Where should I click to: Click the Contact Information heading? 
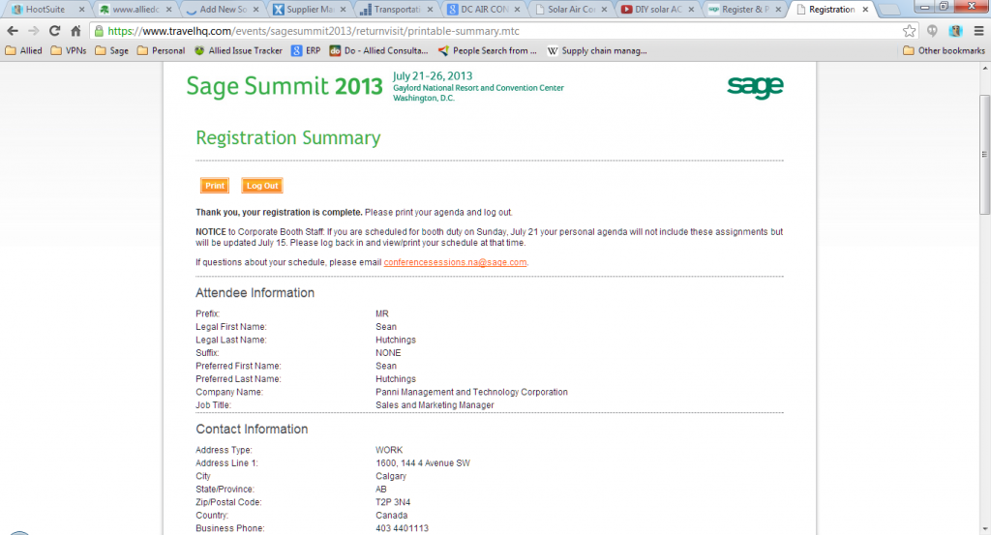click(x=252, y=429)
